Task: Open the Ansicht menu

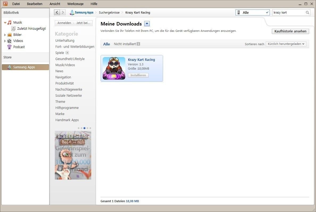Action: [x=55, y=4]
